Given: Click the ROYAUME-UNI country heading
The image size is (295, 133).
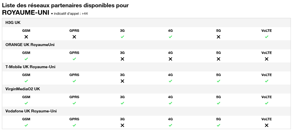Looking at the screenshot, I should 25,13.
